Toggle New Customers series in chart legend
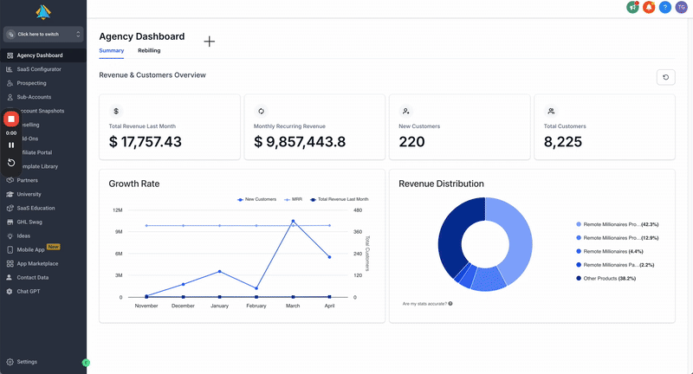The width and height of the screenshot is (693, 374). [256, 199]
